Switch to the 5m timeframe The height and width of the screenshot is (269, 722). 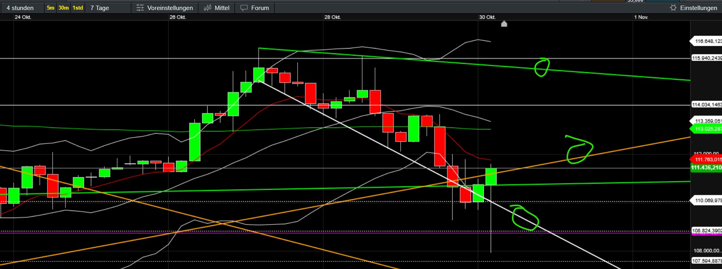click(51, 8)
